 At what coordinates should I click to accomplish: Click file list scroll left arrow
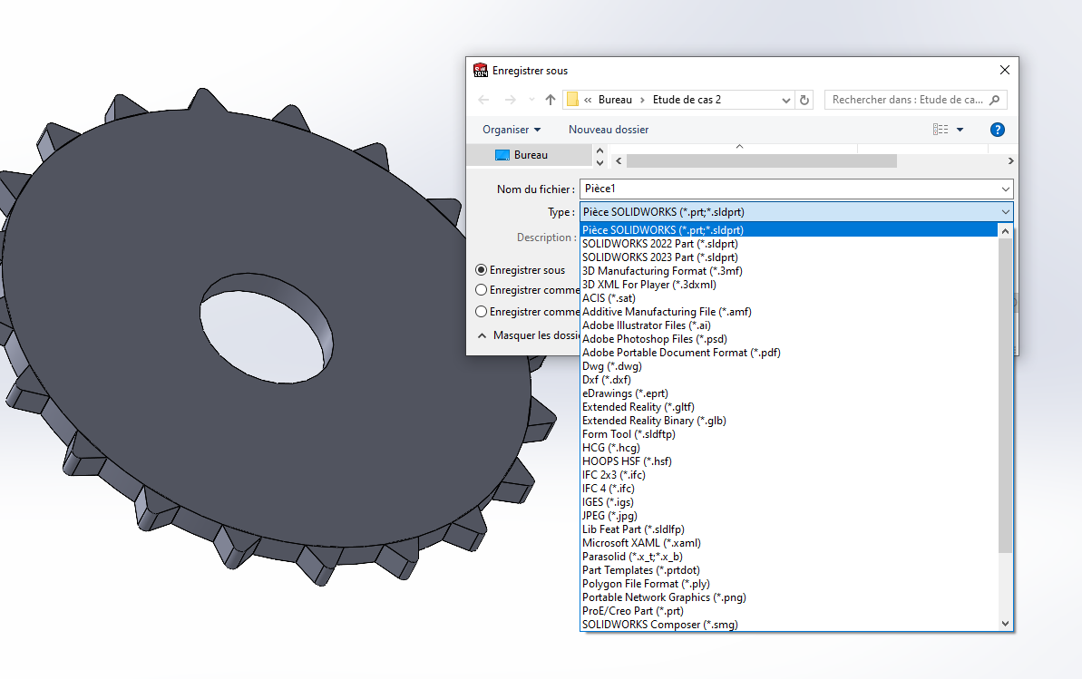click(x=619, y=160)
